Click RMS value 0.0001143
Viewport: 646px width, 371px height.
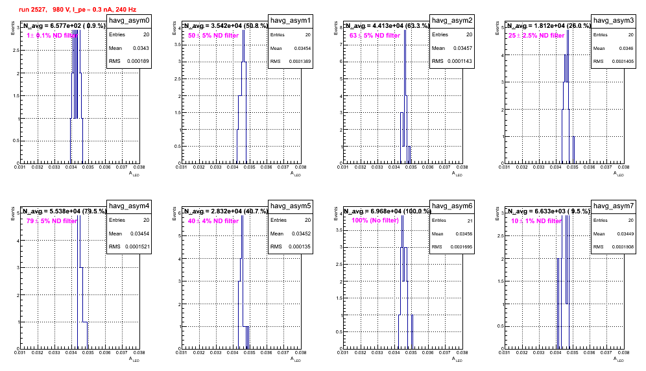460,61
